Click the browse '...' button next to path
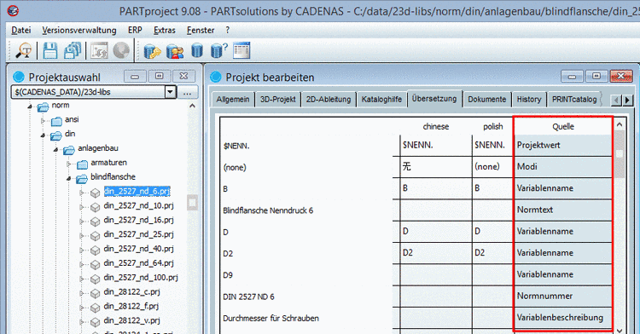 [188, 92]
